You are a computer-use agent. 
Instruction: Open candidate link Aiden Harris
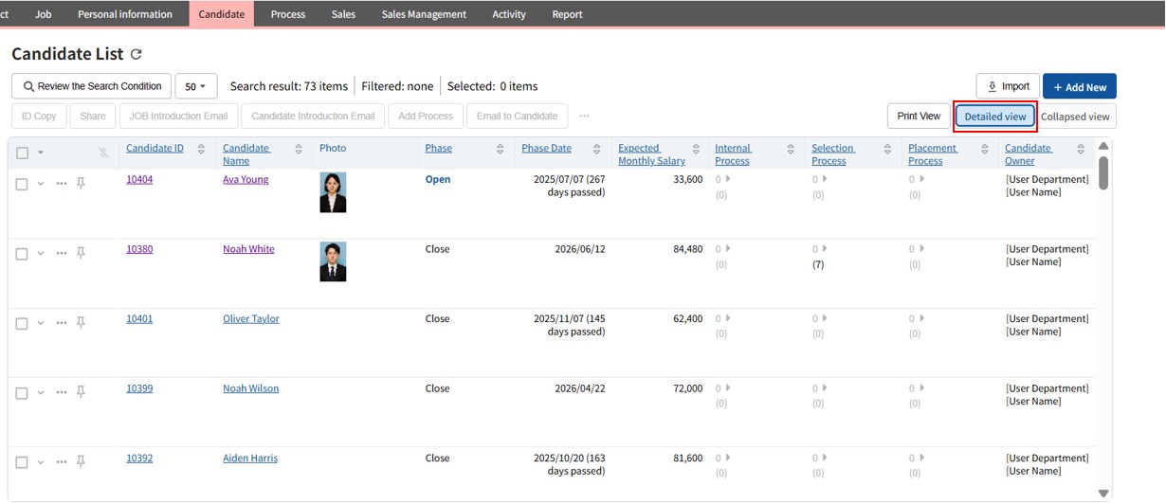coord(250,458)
